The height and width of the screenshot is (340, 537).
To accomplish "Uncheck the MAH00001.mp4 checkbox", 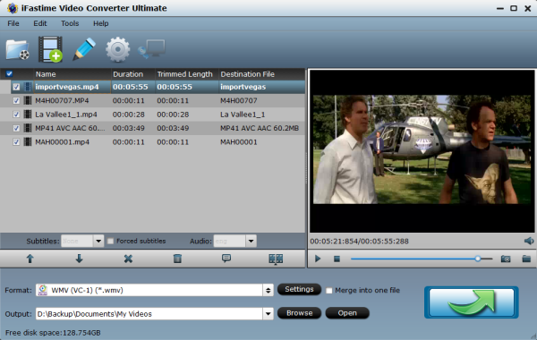I will coord(16,141).
